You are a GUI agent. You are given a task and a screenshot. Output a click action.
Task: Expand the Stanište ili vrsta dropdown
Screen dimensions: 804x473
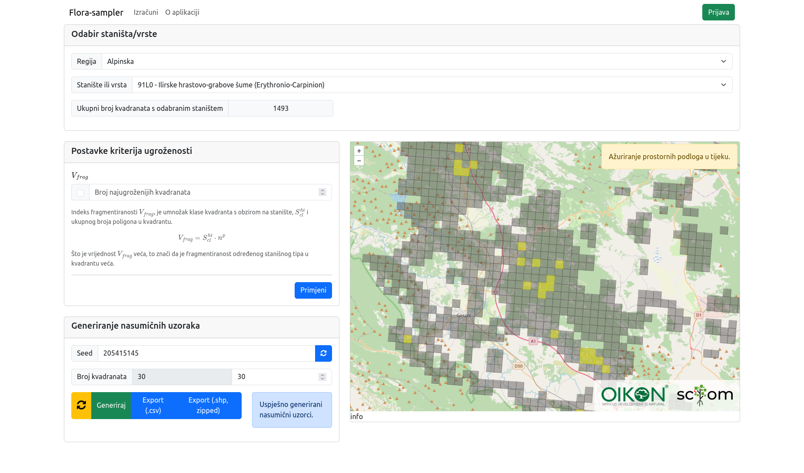432,85
